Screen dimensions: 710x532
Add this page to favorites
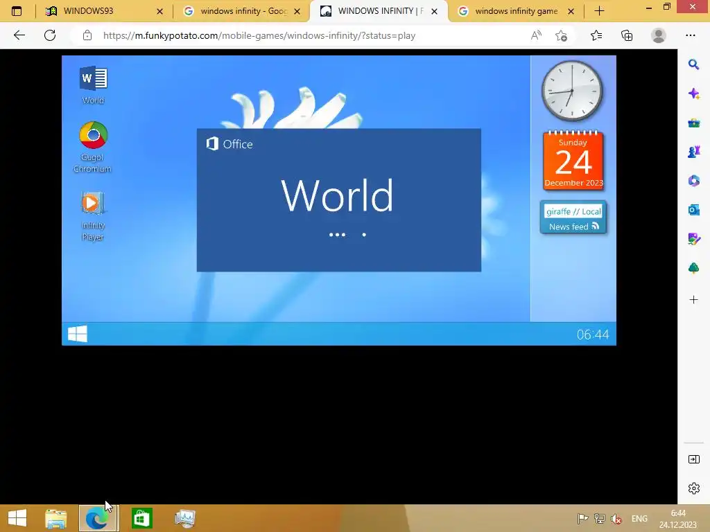[x=561, y=35]
